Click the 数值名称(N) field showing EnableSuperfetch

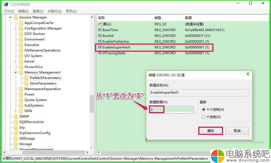click(199, 93)
